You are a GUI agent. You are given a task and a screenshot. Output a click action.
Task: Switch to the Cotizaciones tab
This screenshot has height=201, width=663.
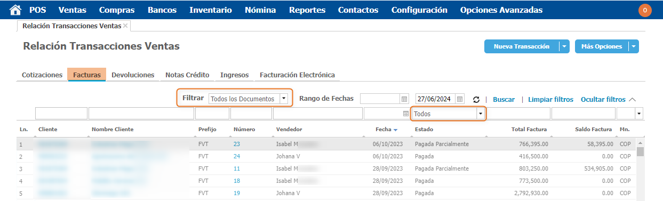[42, 75]
